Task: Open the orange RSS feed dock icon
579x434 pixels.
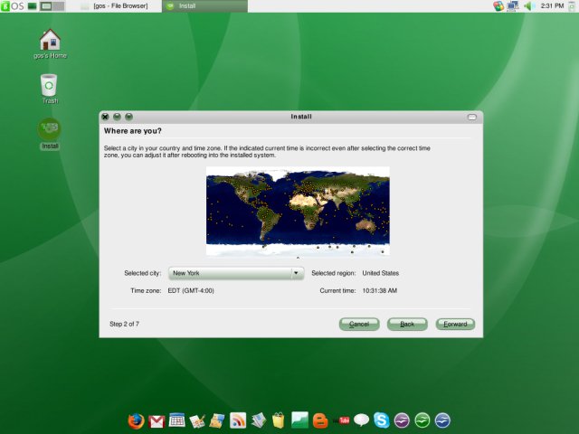Action: 238,420
